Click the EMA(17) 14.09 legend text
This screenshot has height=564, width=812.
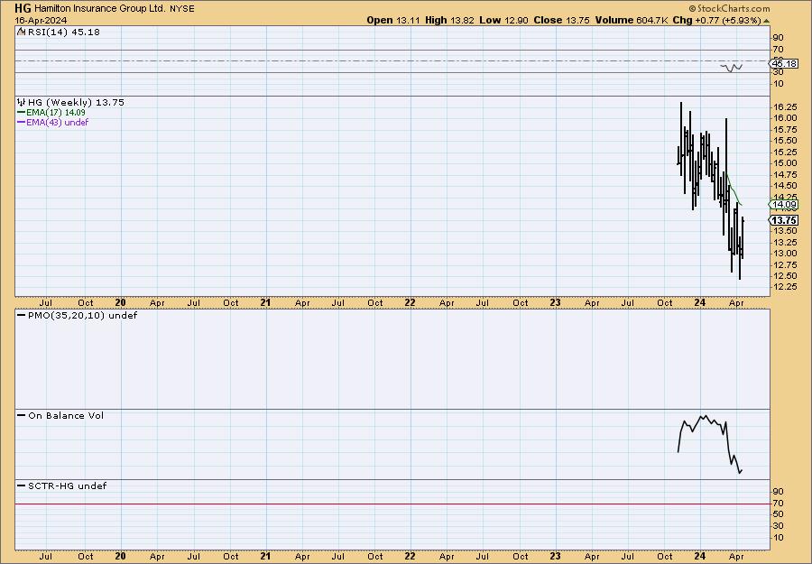(56, 113)
